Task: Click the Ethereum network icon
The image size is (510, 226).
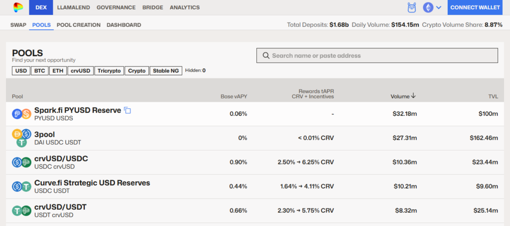Action: 428,7
